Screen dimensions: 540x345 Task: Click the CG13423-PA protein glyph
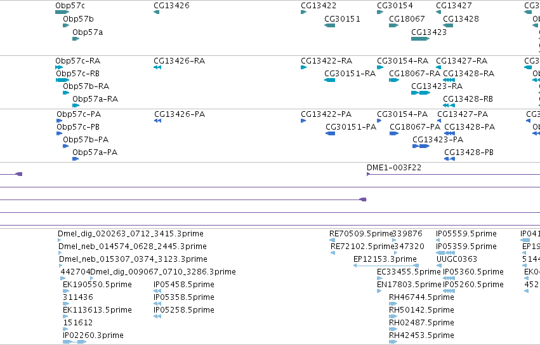click(421, 146)
